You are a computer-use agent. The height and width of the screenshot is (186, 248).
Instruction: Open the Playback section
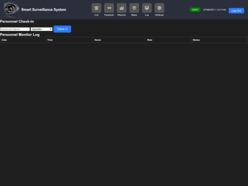pos(109,8)
